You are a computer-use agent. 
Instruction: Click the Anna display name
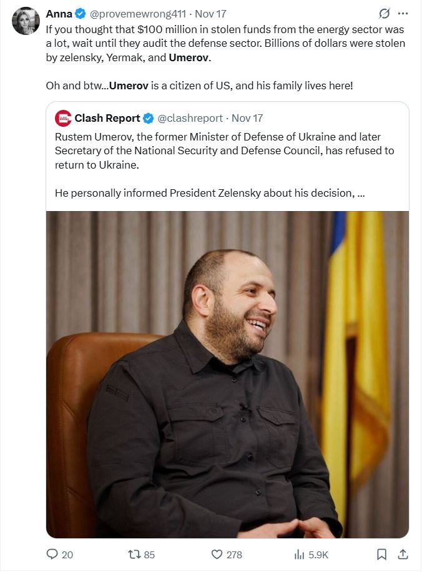[x=59, y=14]
